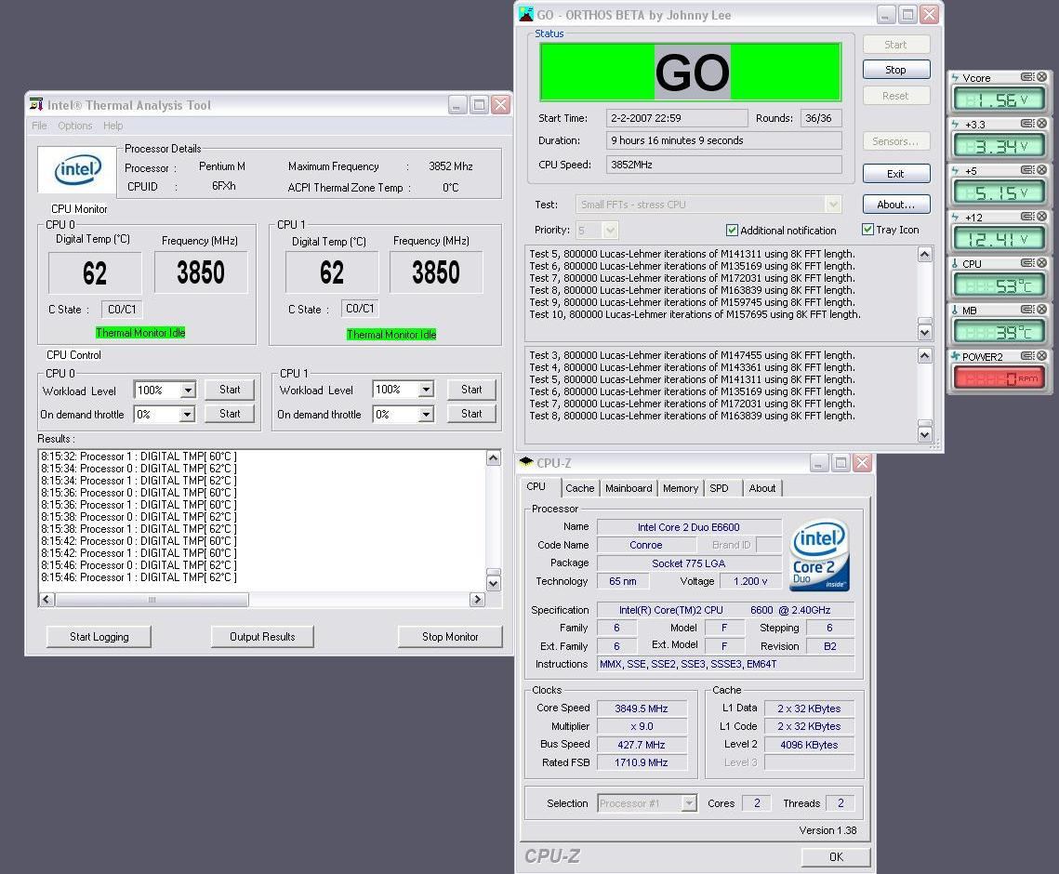Close the +3.3 voltage widget

[1042, 124]
